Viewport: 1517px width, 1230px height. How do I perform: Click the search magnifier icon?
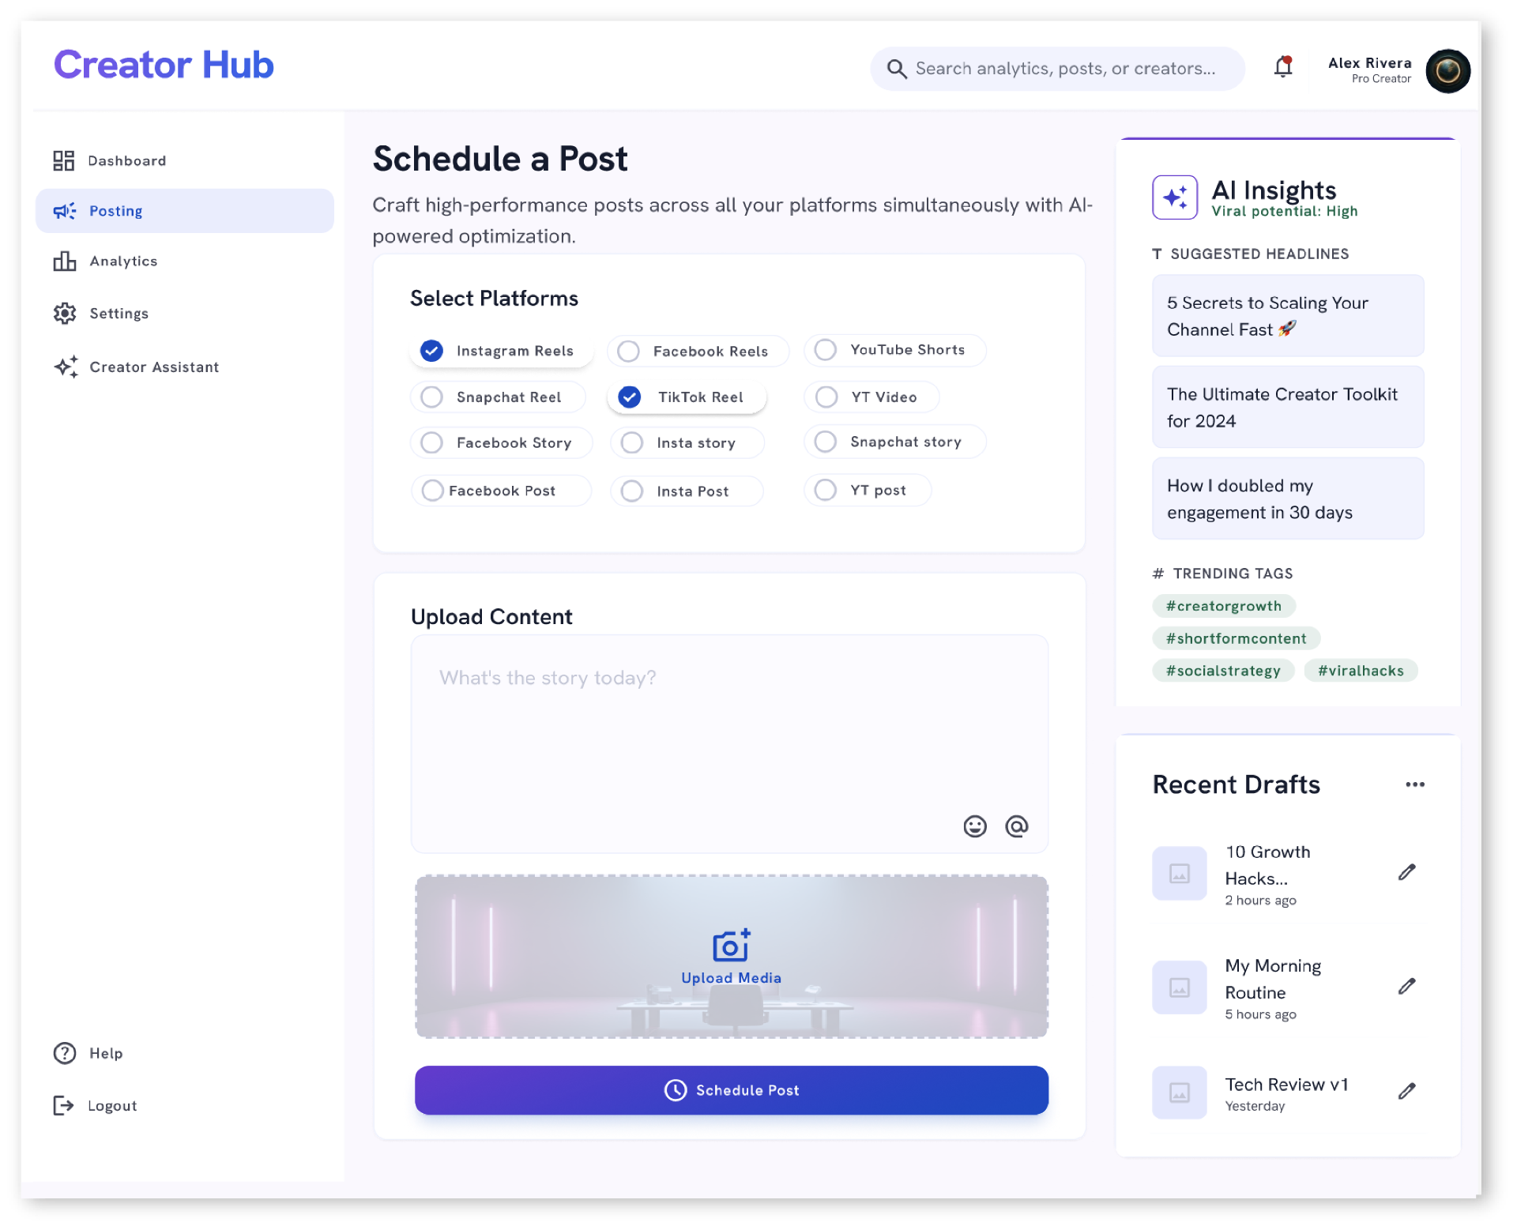point(896,69)
